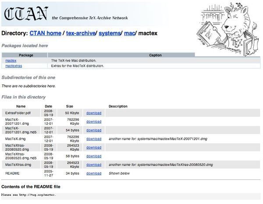The image size is (263, 204).
Task: Click the 'Packages located here' heading
Action: pos(25,46)
